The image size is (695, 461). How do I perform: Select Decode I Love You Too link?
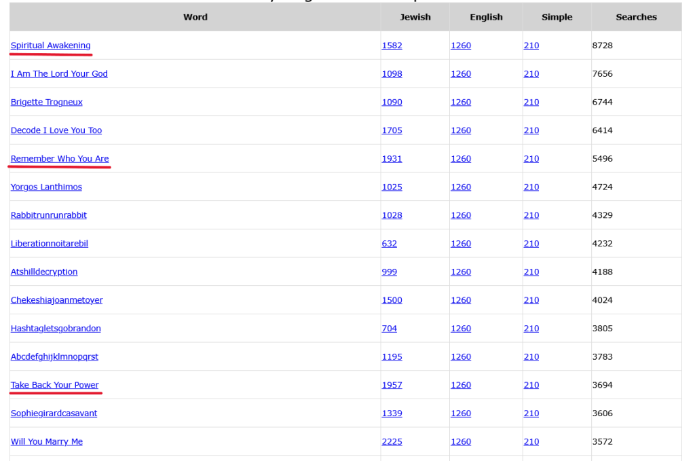pos(56,130)
